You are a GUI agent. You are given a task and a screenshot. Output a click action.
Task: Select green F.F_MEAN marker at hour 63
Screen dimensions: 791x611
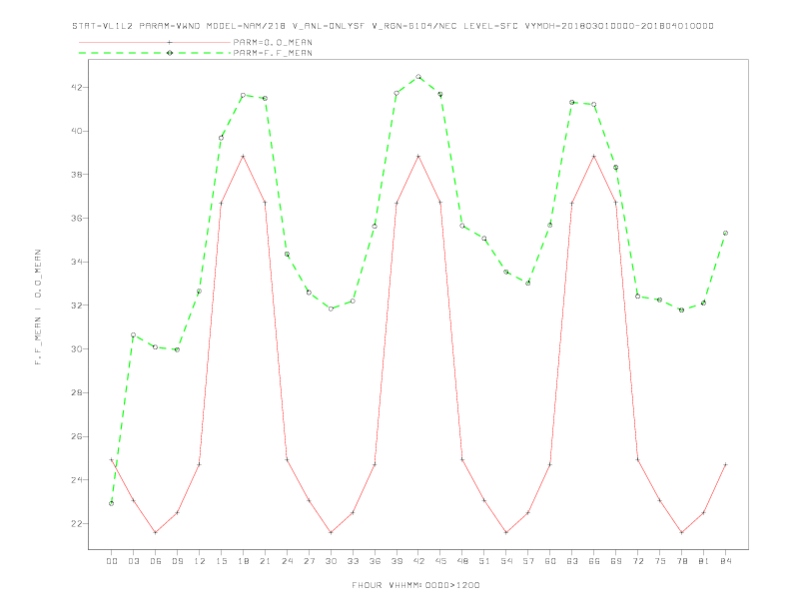tap(572, 103)
